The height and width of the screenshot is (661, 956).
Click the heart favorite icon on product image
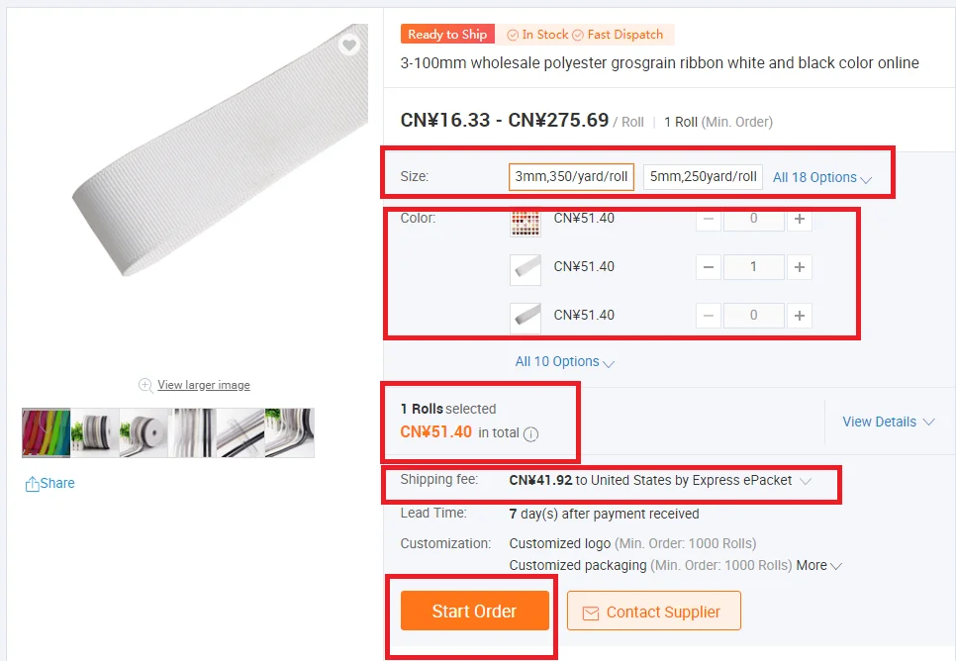click(349, 45)
